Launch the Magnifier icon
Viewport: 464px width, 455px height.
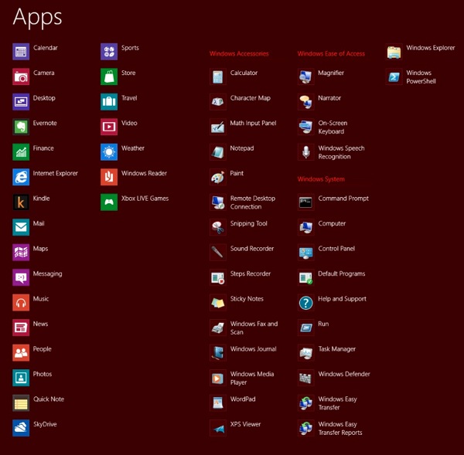(x=305, y=77)
